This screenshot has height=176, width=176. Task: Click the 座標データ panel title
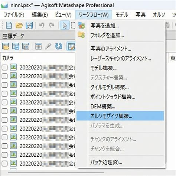(x=13, y=36)
